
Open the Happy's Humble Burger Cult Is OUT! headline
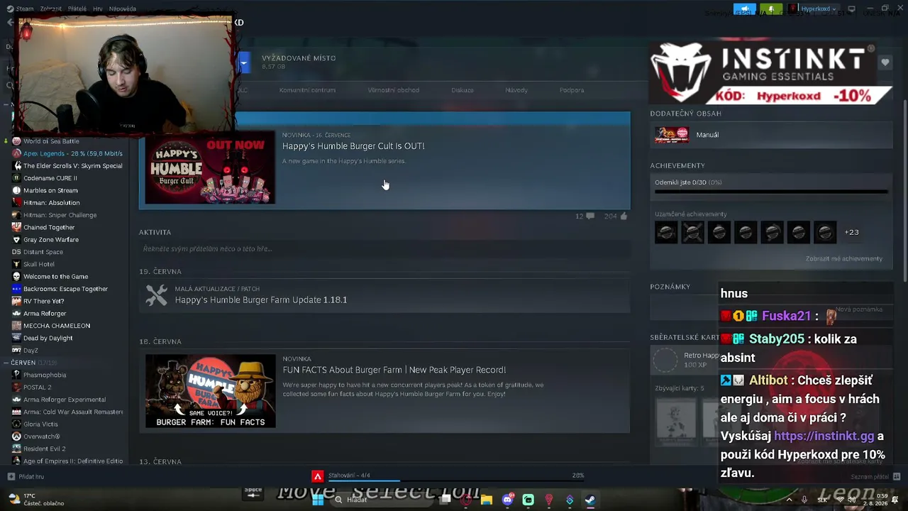[x=353, y=146]
